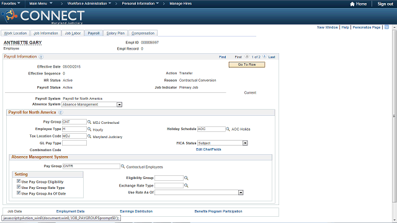Click the New Window link
397x223 pixels.
coord(328,27)
